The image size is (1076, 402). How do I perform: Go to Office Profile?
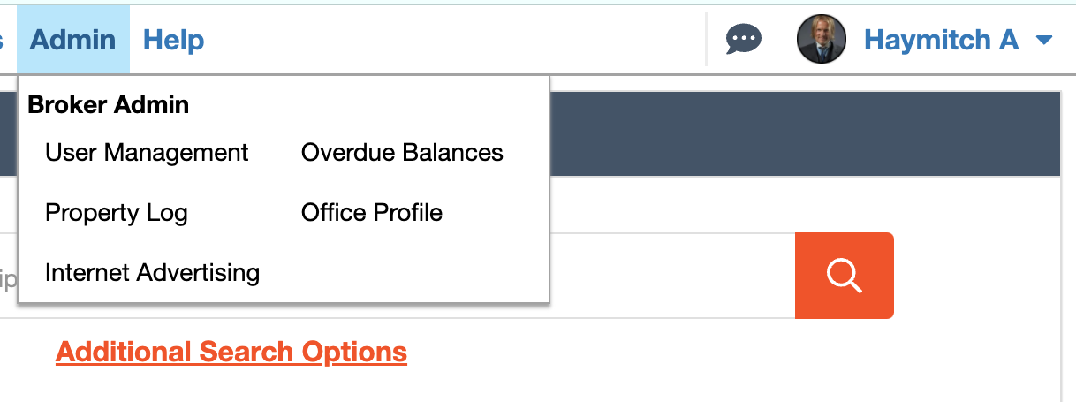[371, 213]
